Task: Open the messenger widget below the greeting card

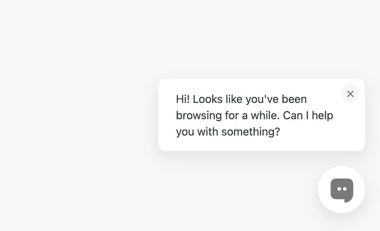Action: [x=341, y=189]
